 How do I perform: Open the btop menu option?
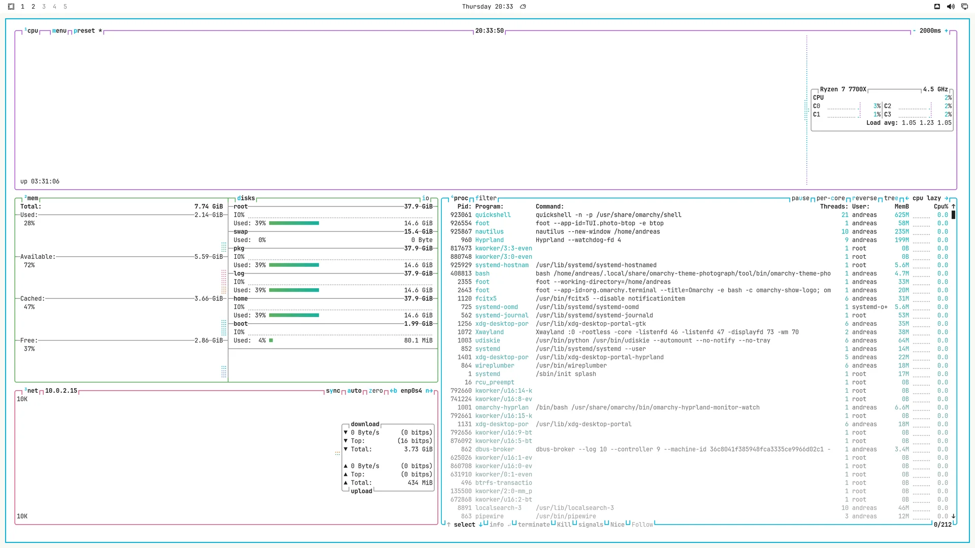(x=59, y=31)
